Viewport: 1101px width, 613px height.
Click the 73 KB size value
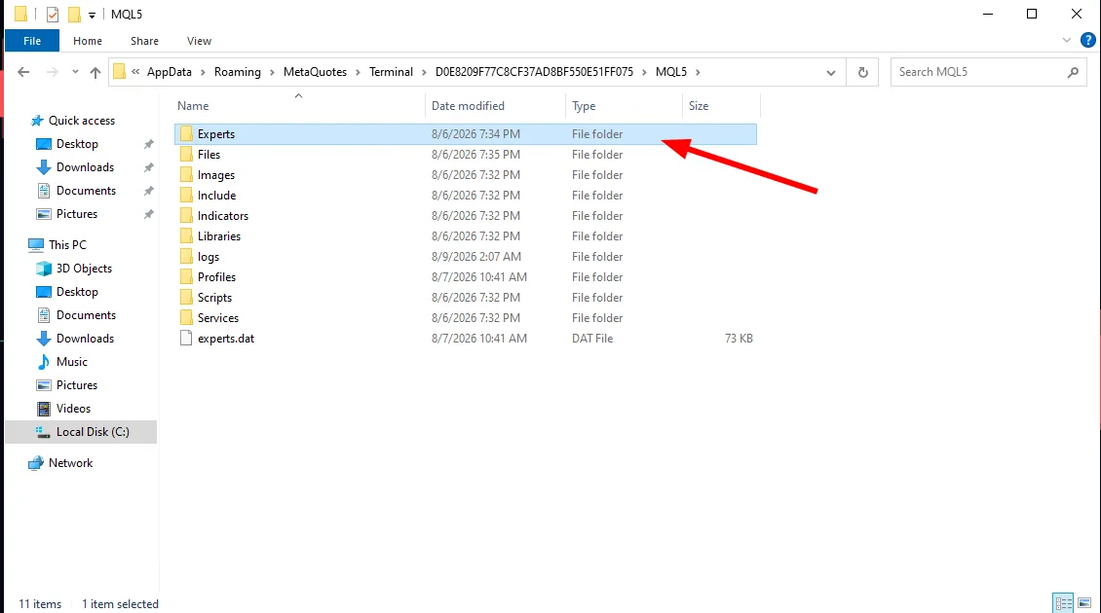[739, 338]
